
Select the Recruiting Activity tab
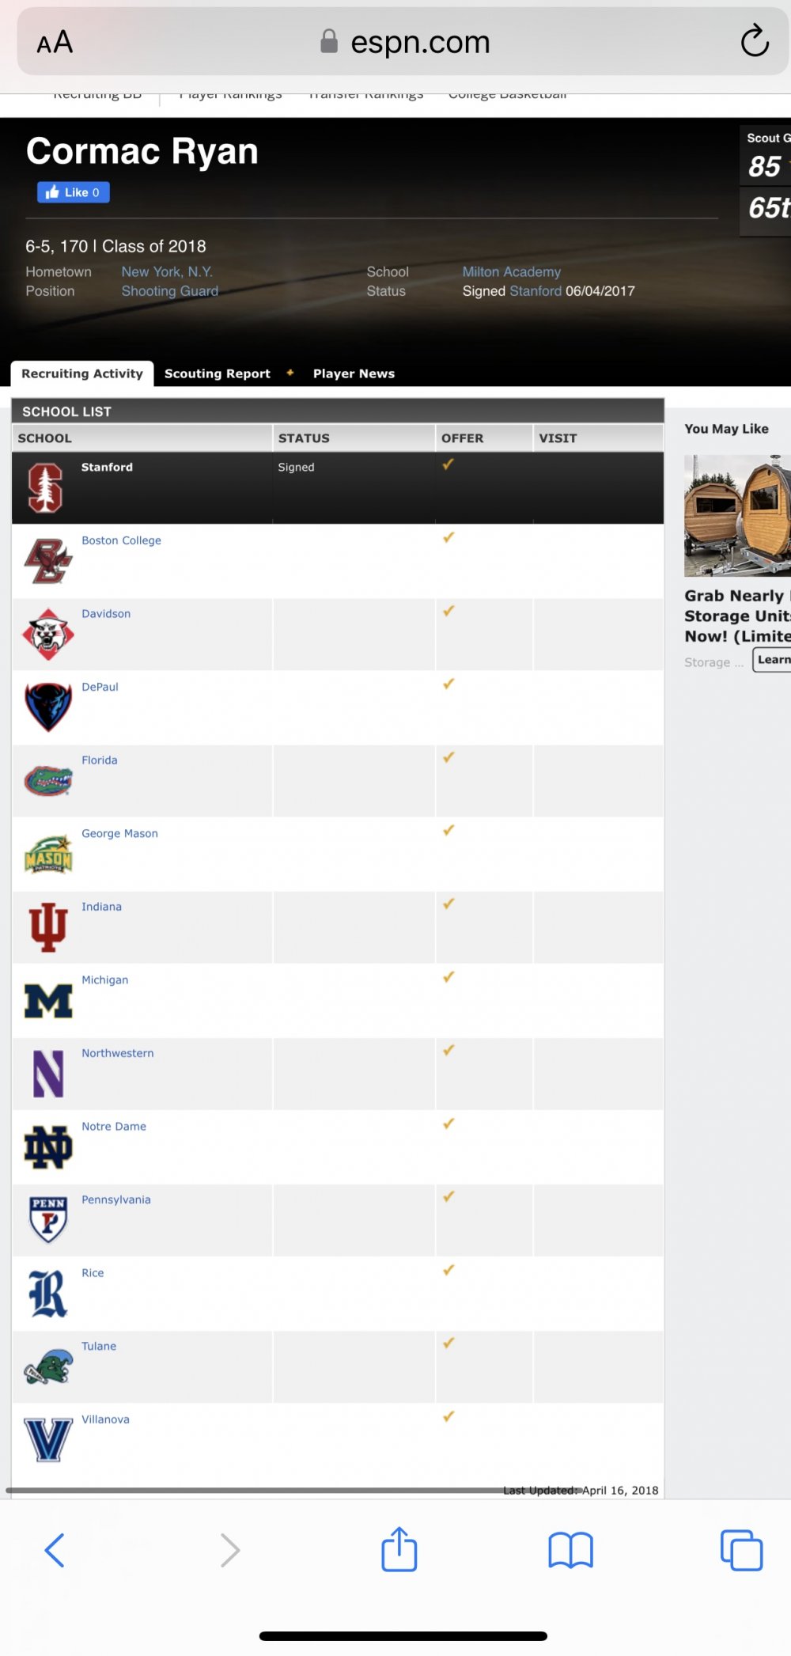point(82,373)
